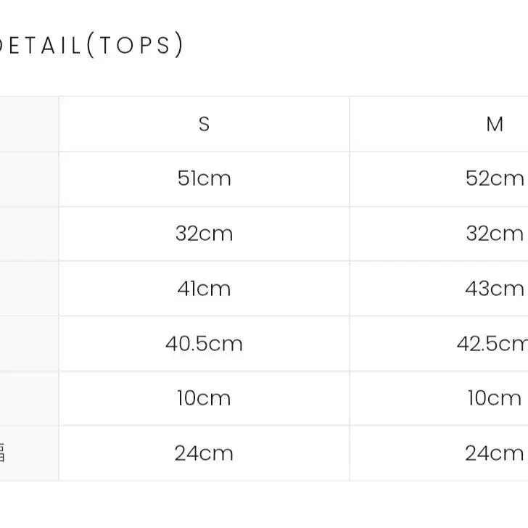
Task: Click the 40.5cm measurement cell
Action: [204, 343]
